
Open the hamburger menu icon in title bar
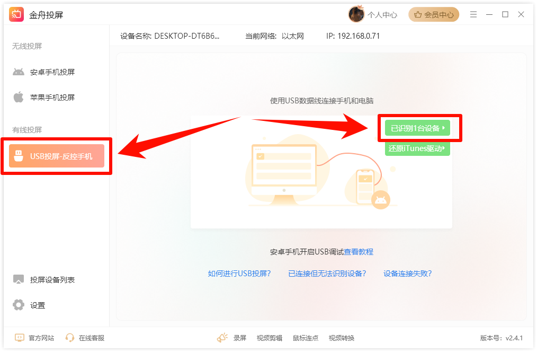point(473,15)
